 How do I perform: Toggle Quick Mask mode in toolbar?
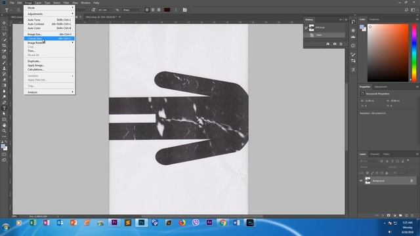coord(4,155)
